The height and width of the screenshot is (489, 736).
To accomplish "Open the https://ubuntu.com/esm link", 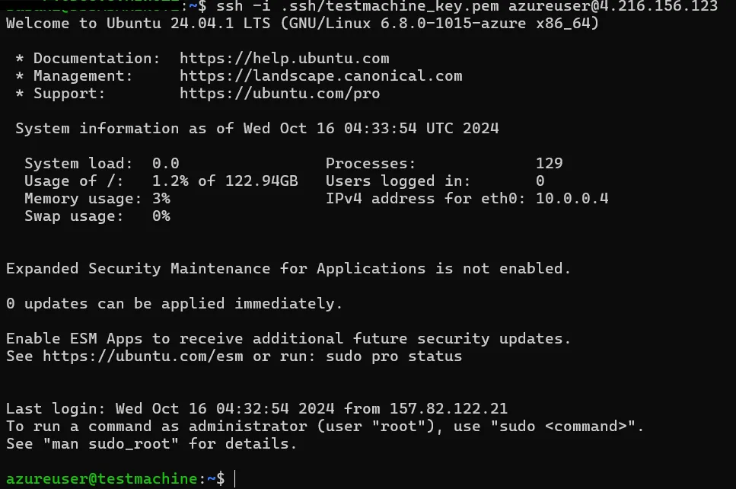I will point(142,356).
